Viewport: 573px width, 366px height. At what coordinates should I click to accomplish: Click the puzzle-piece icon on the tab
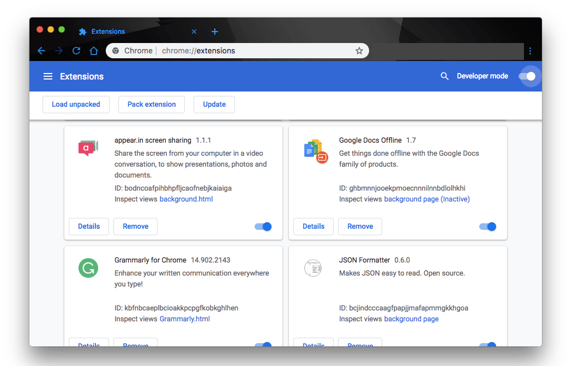pyautogui.click(x=82, y=32)
